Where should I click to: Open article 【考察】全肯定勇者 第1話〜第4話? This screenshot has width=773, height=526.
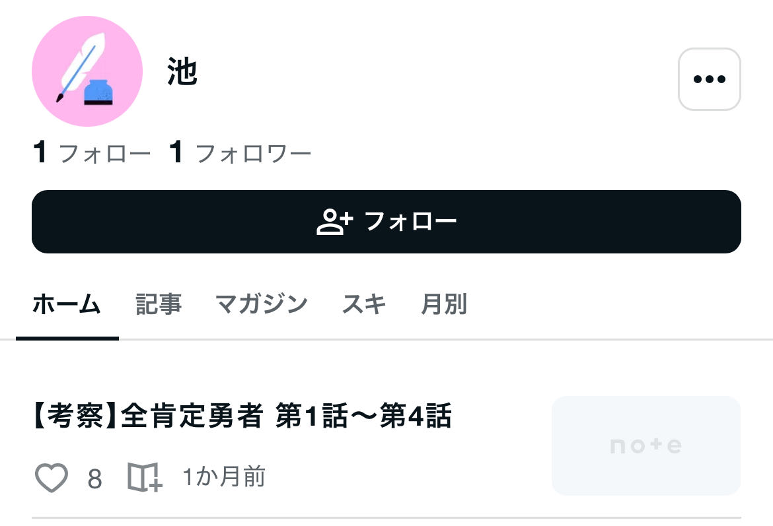point(242,417)
